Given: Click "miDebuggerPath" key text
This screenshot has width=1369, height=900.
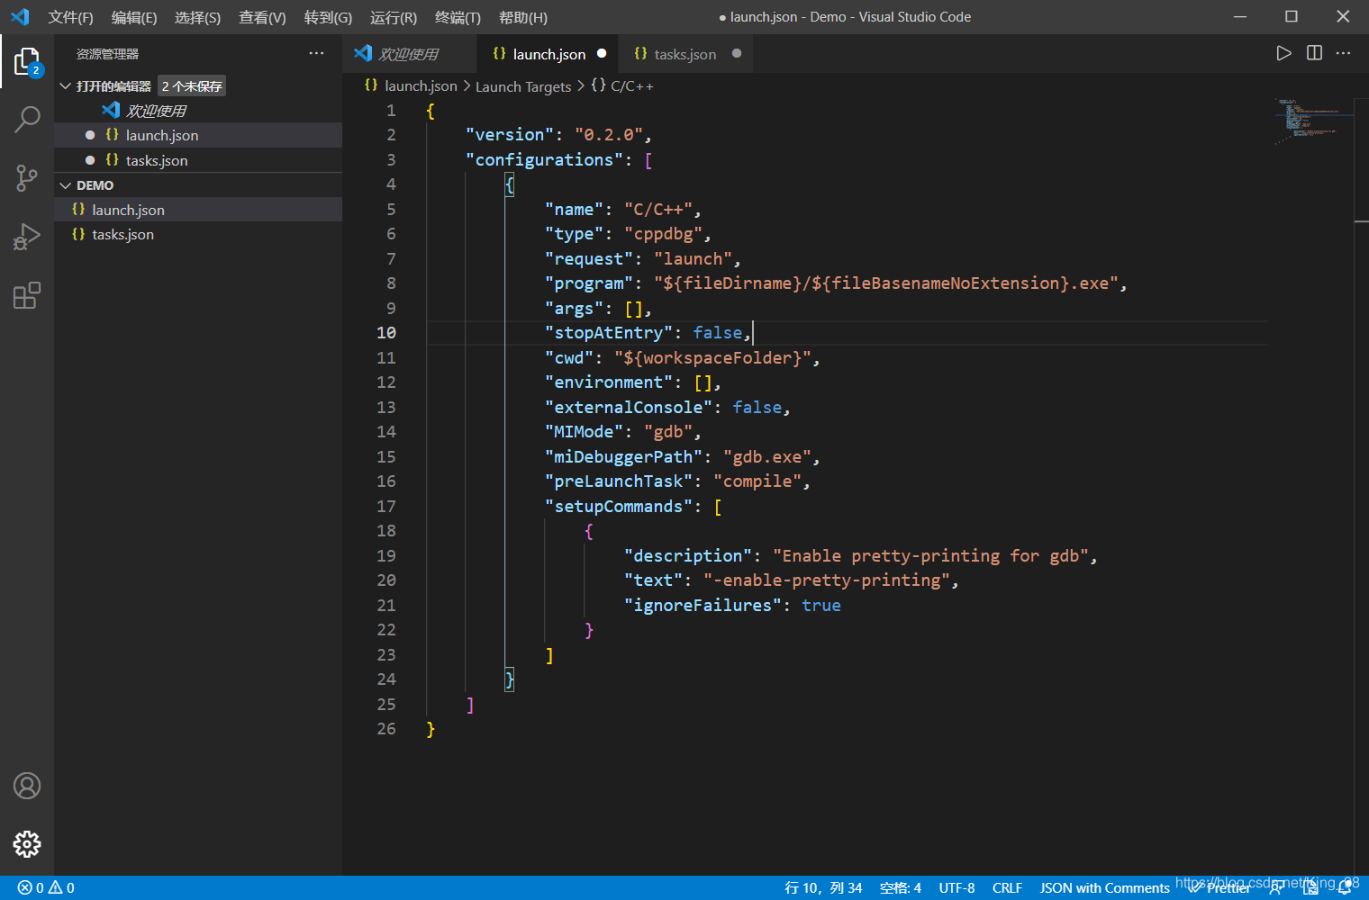Looking at the screenshot, I should tap(624, 457).
